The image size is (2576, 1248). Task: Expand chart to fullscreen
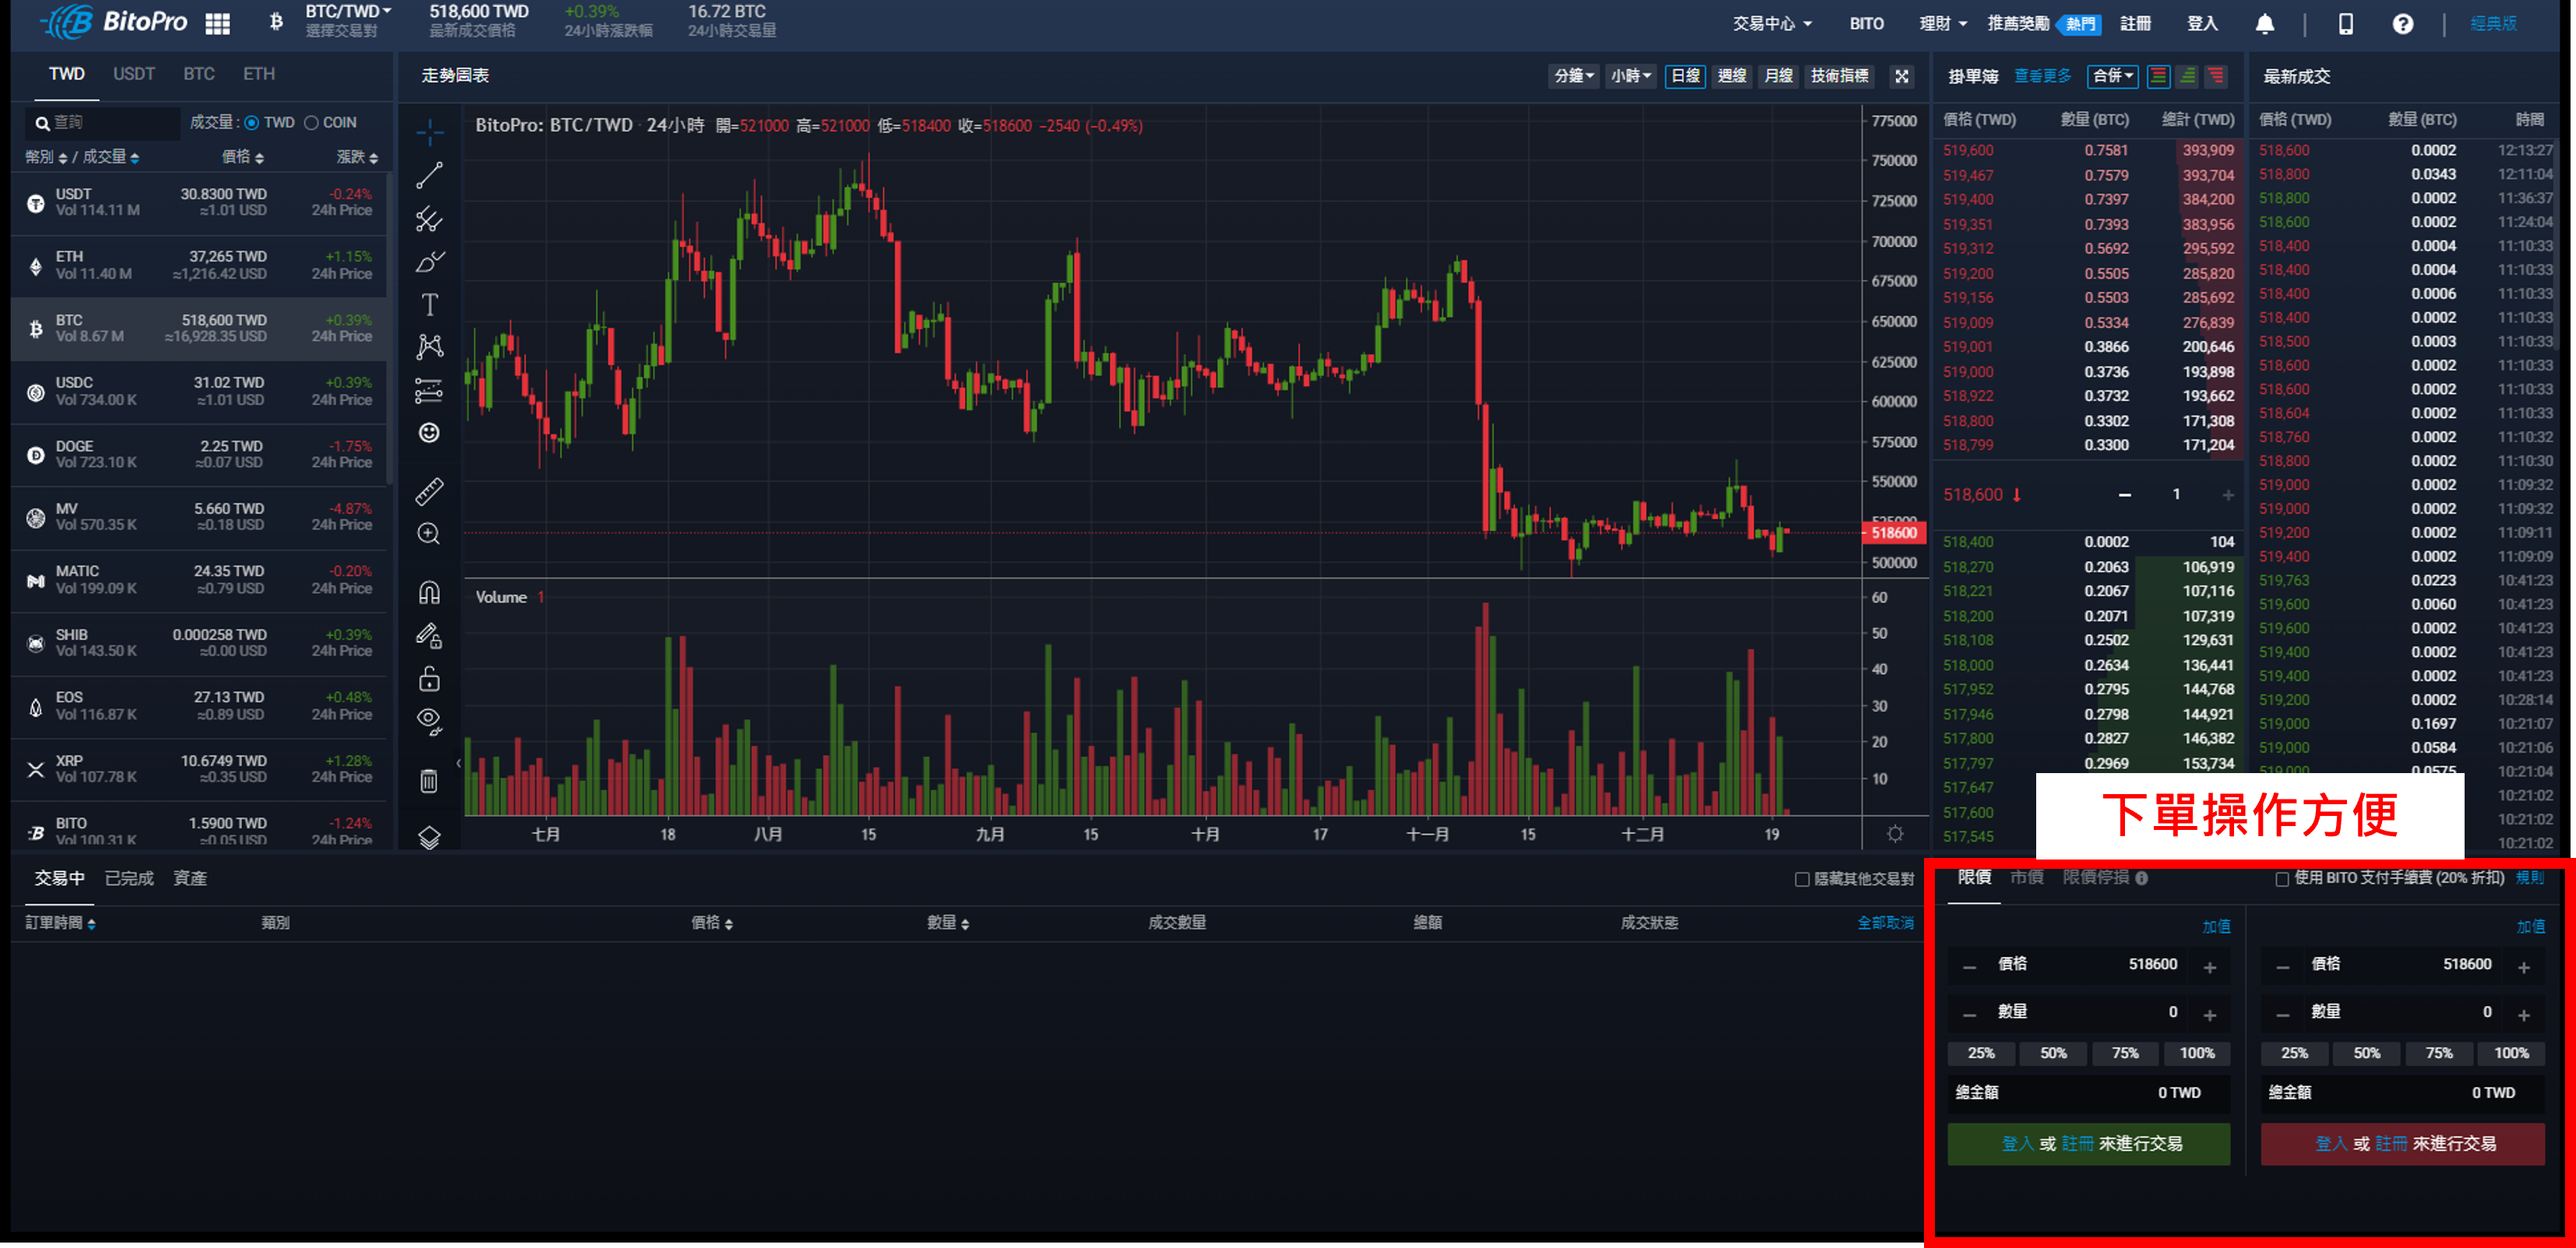1902,76
